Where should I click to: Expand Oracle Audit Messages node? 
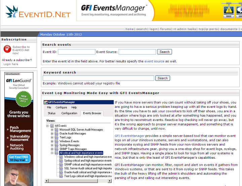click(x=52, y=133)
